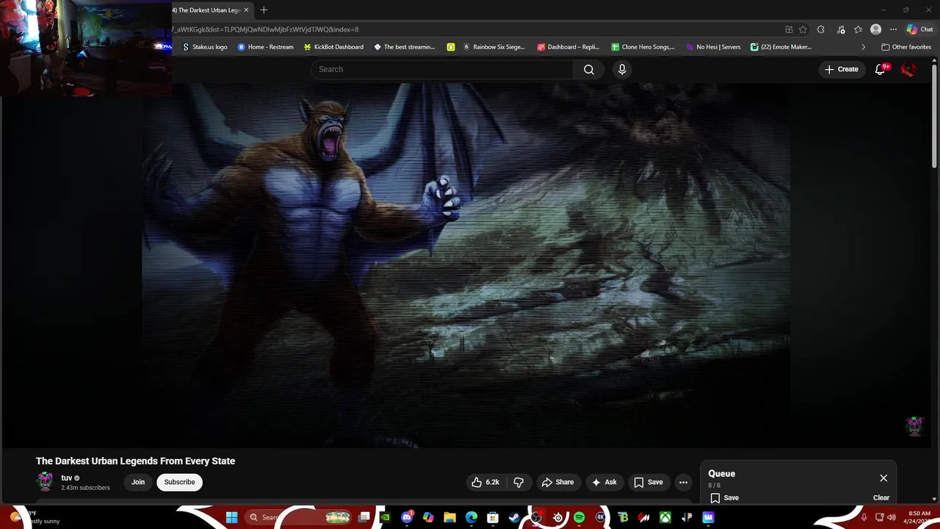Click the video player area
Image resolution: width=940 pixels, height=529 pixels.
[466, 264]
